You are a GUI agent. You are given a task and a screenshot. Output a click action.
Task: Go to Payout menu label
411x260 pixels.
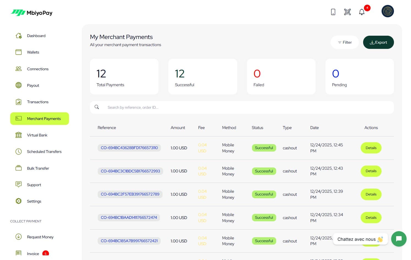pyautogui.click(x=33, y=86)
